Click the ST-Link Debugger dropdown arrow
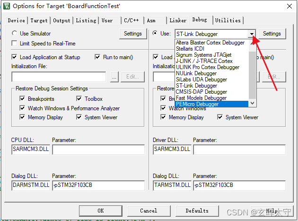298x221 pixels. (252, 34)
